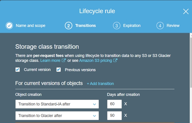This screenshot has height=123, width=192.
Task: Uncheck the Previous versions checkbox
Action: 58,70
